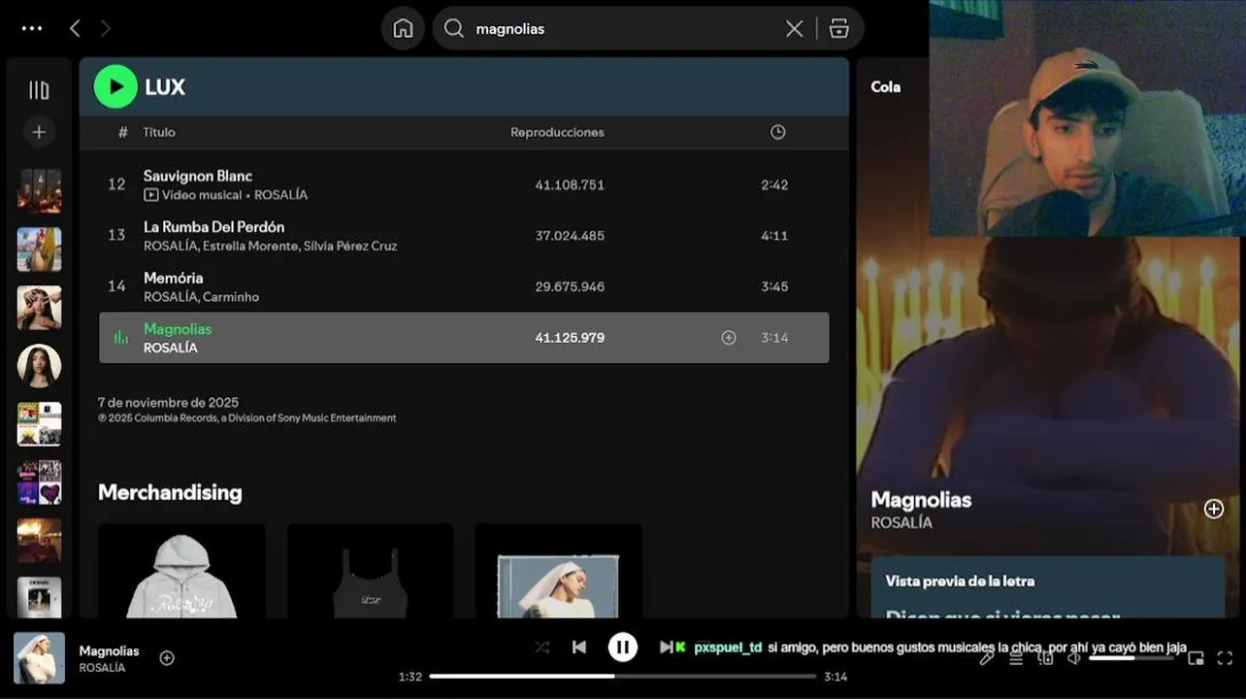
Task: Open the Home page
Action: click(x=403, y=28)
